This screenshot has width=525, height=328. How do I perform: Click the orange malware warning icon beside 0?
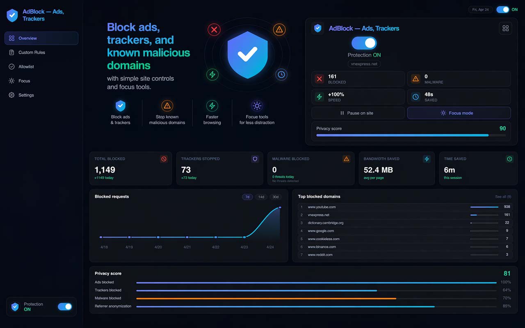pos(415,79)
